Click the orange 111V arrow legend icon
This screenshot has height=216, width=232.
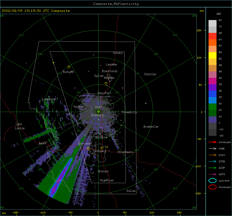click(x=212, y=155)
